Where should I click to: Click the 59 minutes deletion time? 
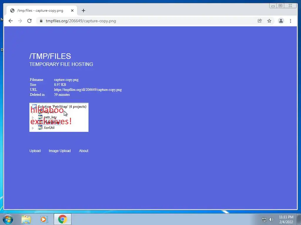point(62,95)
